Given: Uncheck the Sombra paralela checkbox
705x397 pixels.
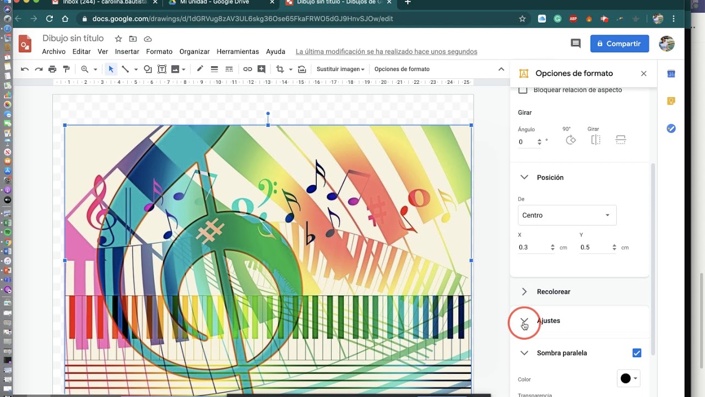Looking at the screenshot, I should tap(637, 353).
